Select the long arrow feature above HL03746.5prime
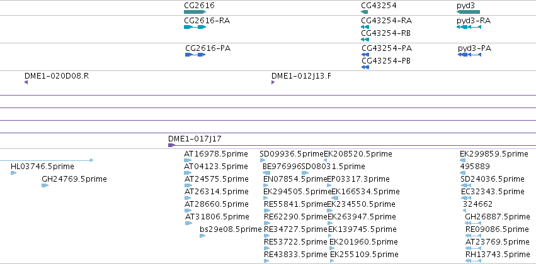 [x=47, y=160]
